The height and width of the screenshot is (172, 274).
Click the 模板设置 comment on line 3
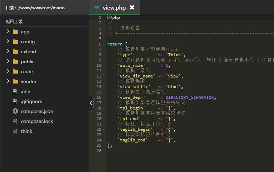tap(130, 28)
